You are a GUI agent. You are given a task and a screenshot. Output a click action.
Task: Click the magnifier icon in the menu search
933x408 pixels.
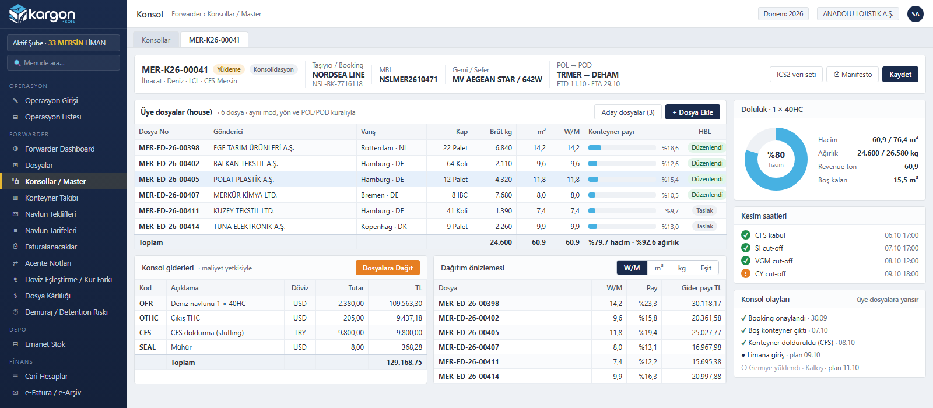click(17, 63)
